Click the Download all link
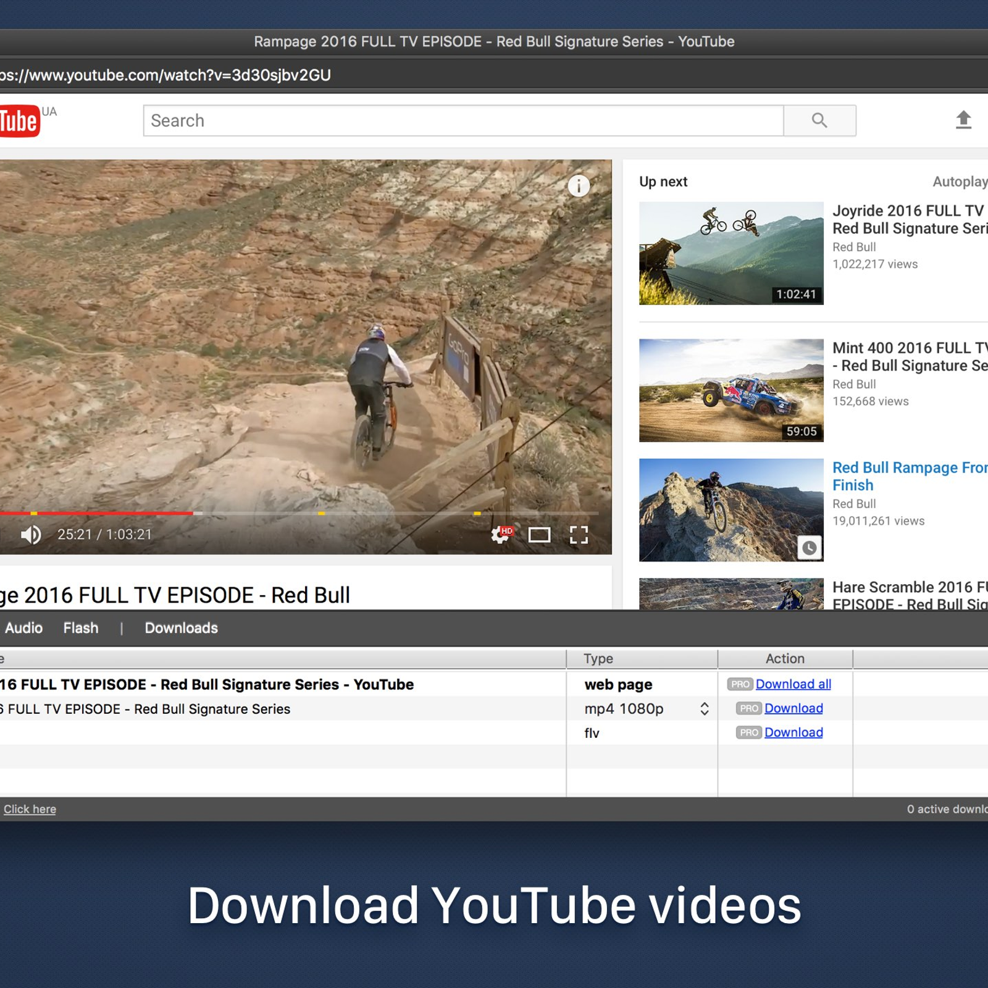Viewport: 988px width, 988px height. pos(793,684)
